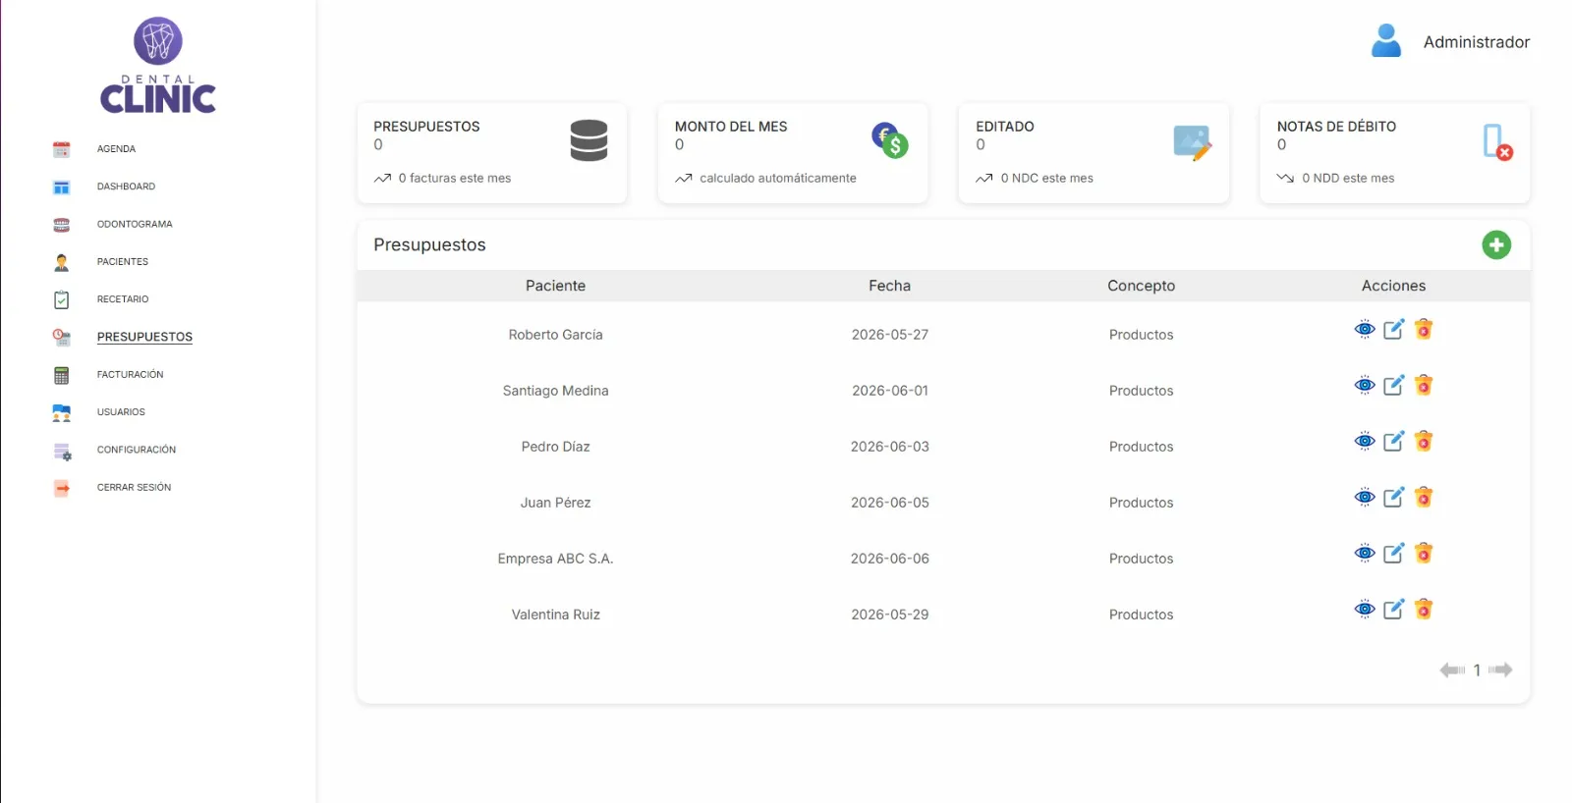Image resolution: width=1572 pixels, height=803 pixels.
Task: View Santiago Medina's budget via eye icon
Action: (1365, 386)
